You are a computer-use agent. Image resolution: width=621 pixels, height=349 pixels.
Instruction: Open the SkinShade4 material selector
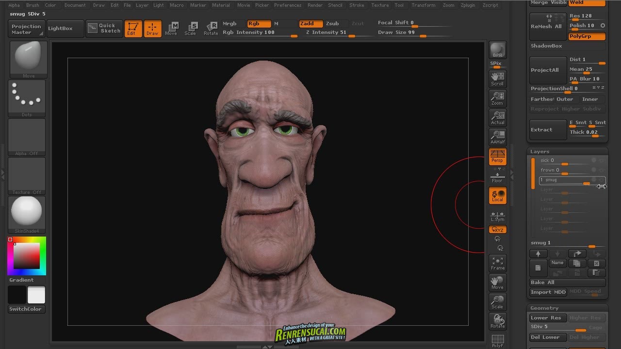[27, 215]
